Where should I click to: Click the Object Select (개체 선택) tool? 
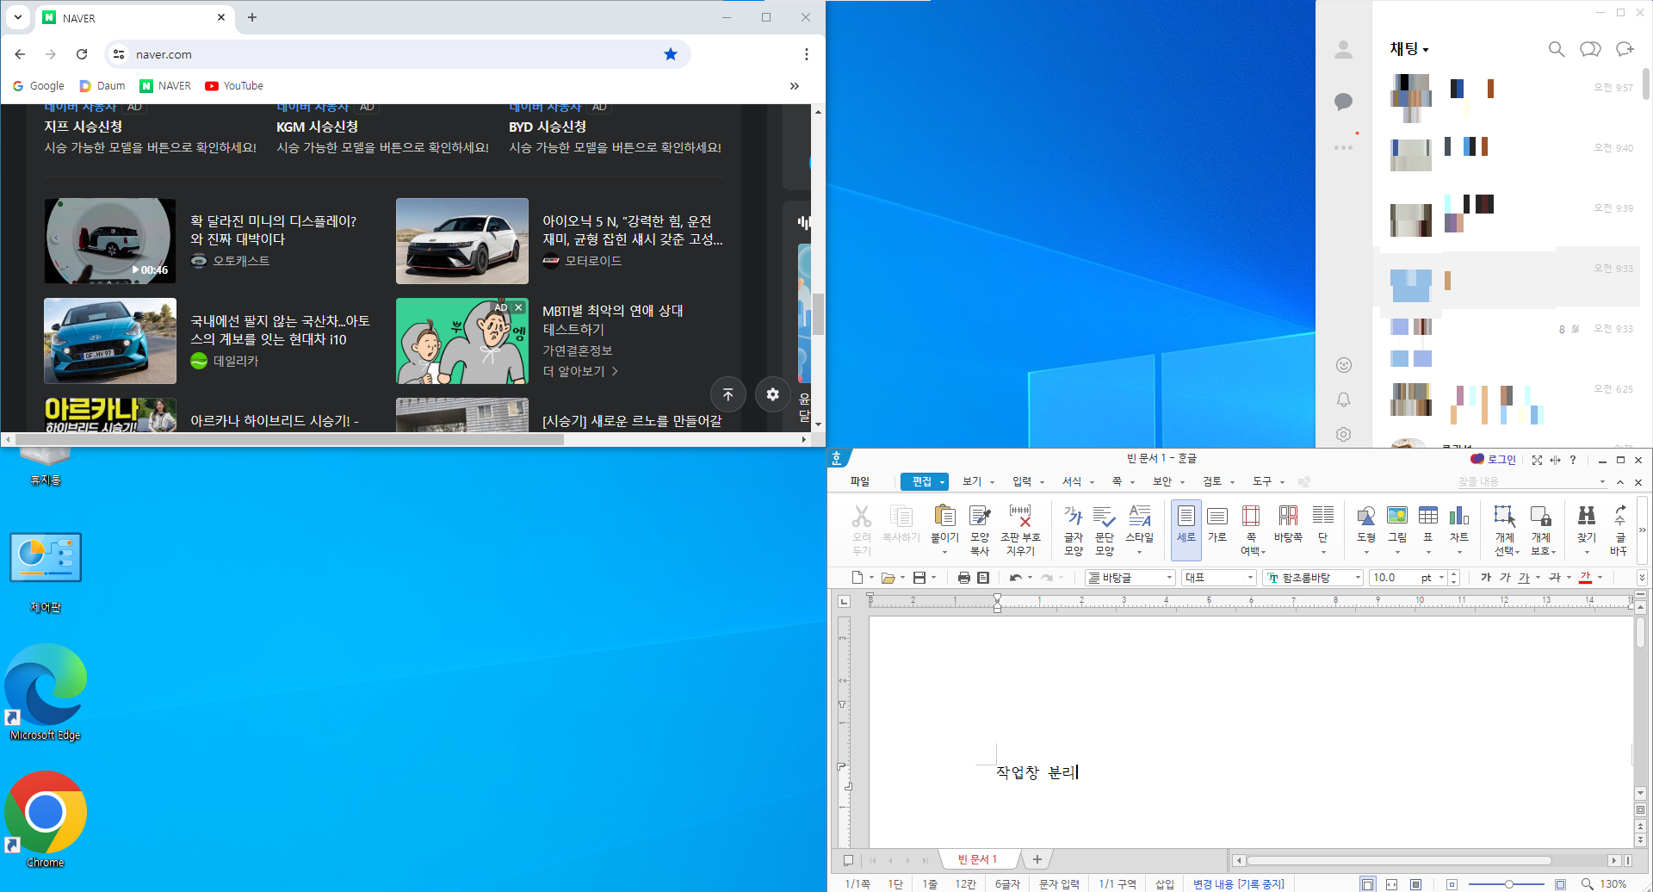click(x=1505, y=529)
